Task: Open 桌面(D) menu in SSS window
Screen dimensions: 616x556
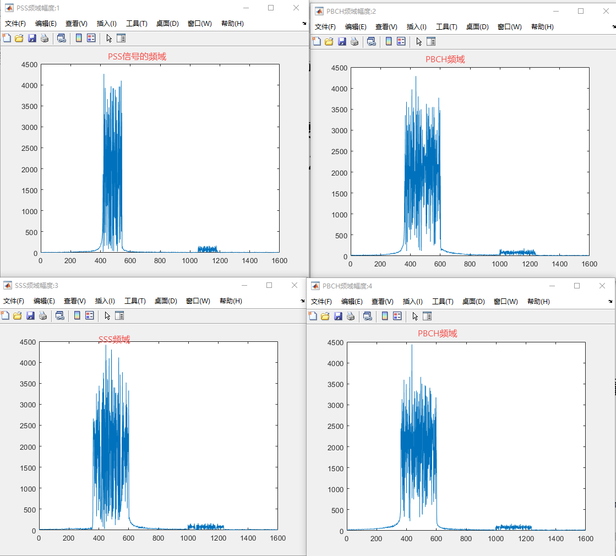Action: [166, 301]
